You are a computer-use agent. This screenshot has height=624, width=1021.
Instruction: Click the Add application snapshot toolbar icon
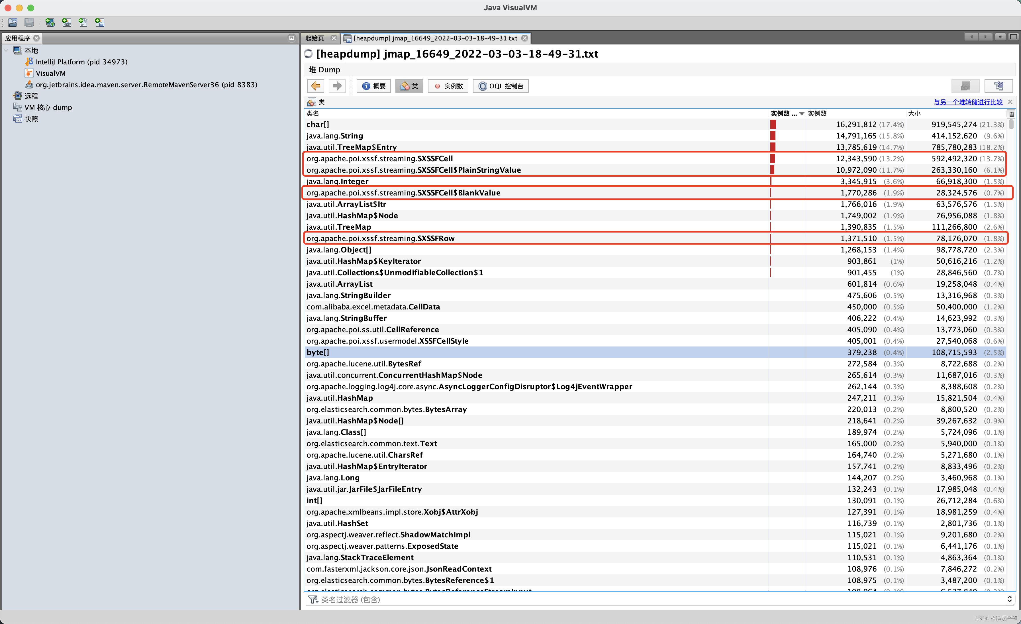coord(99,23)
